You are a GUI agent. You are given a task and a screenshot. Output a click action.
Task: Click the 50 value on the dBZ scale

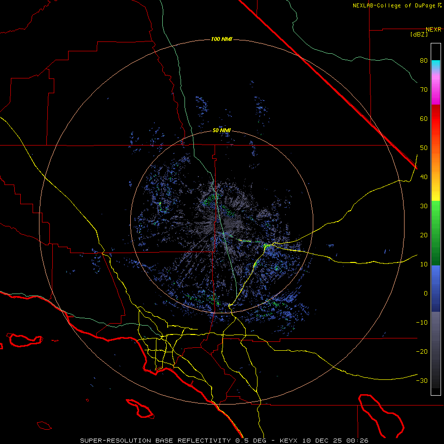[424, 148]
